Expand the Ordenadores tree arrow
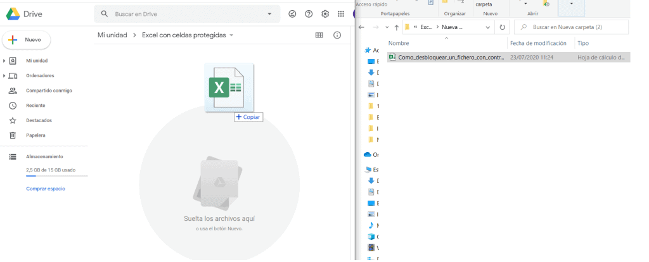Screen dimensions: 649x262 [4, 75]
